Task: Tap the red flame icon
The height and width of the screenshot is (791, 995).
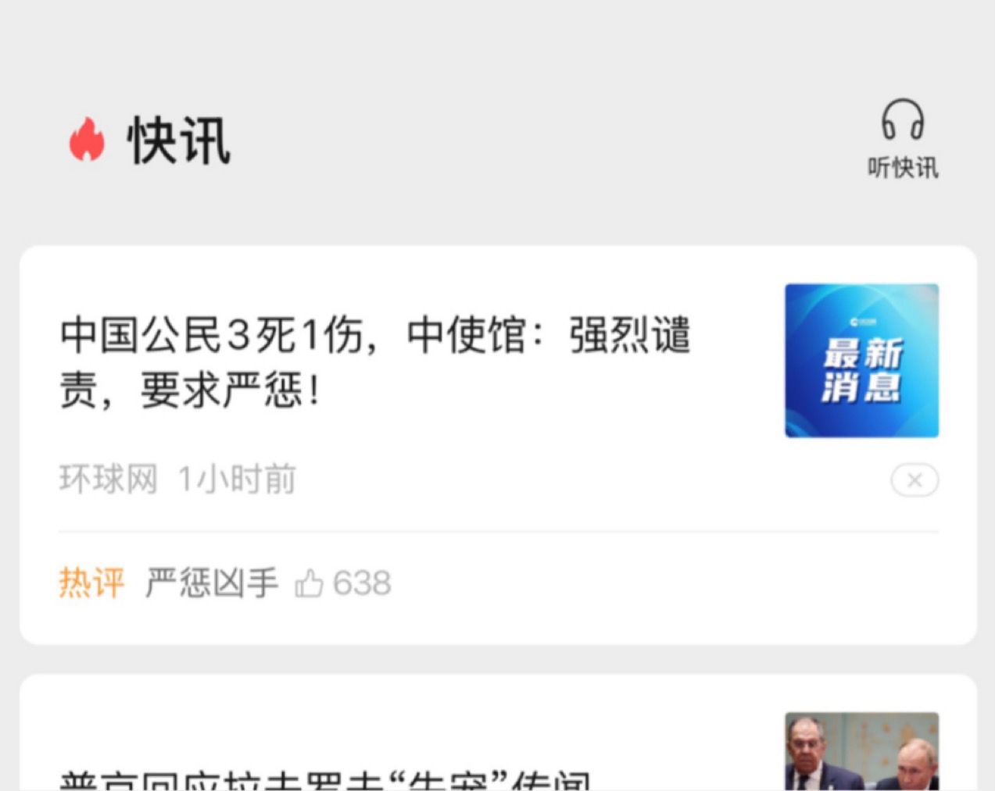Action: (x=87, y=140)
